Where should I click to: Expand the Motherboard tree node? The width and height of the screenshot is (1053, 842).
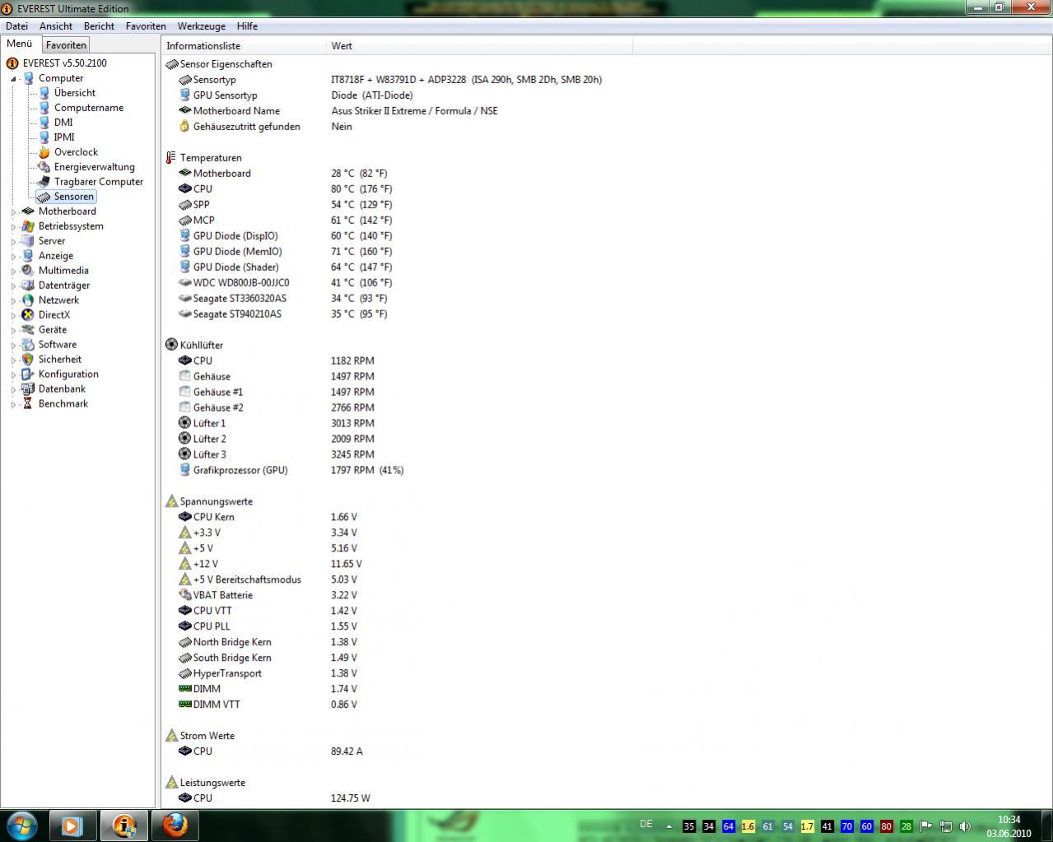tap(13, 212)
